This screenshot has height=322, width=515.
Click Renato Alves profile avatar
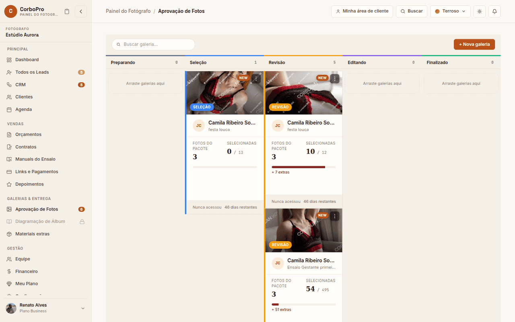click(x=11, y=308)
